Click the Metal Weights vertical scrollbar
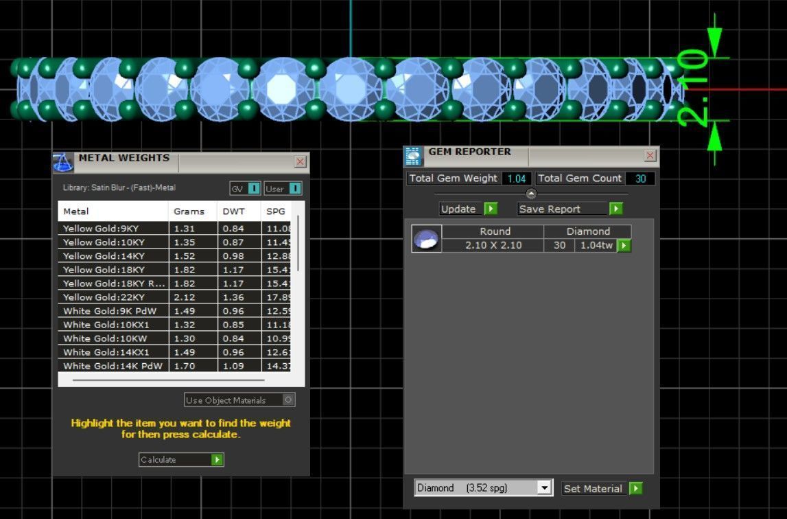 (298, 244)
